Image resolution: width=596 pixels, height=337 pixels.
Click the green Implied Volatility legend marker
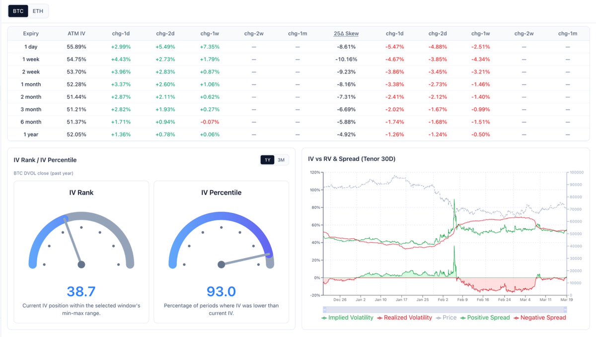323,318
